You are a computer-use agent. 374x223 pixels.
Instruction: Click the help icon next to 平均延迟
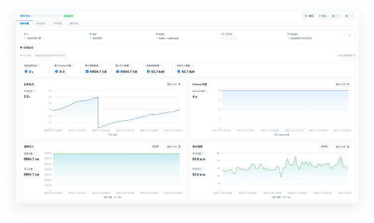(35, 91)
